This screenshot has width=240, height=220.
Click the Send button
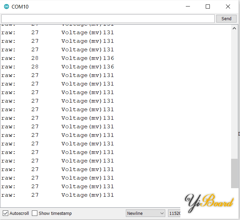pyautogui.click(x=226, y=18)
